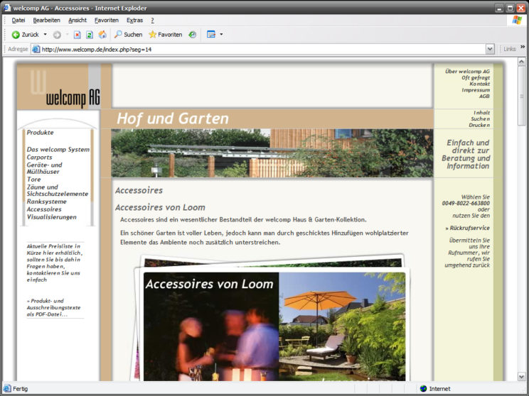
Task: Open the Suchen search toolbar button
Action: (x=128, y=34)
